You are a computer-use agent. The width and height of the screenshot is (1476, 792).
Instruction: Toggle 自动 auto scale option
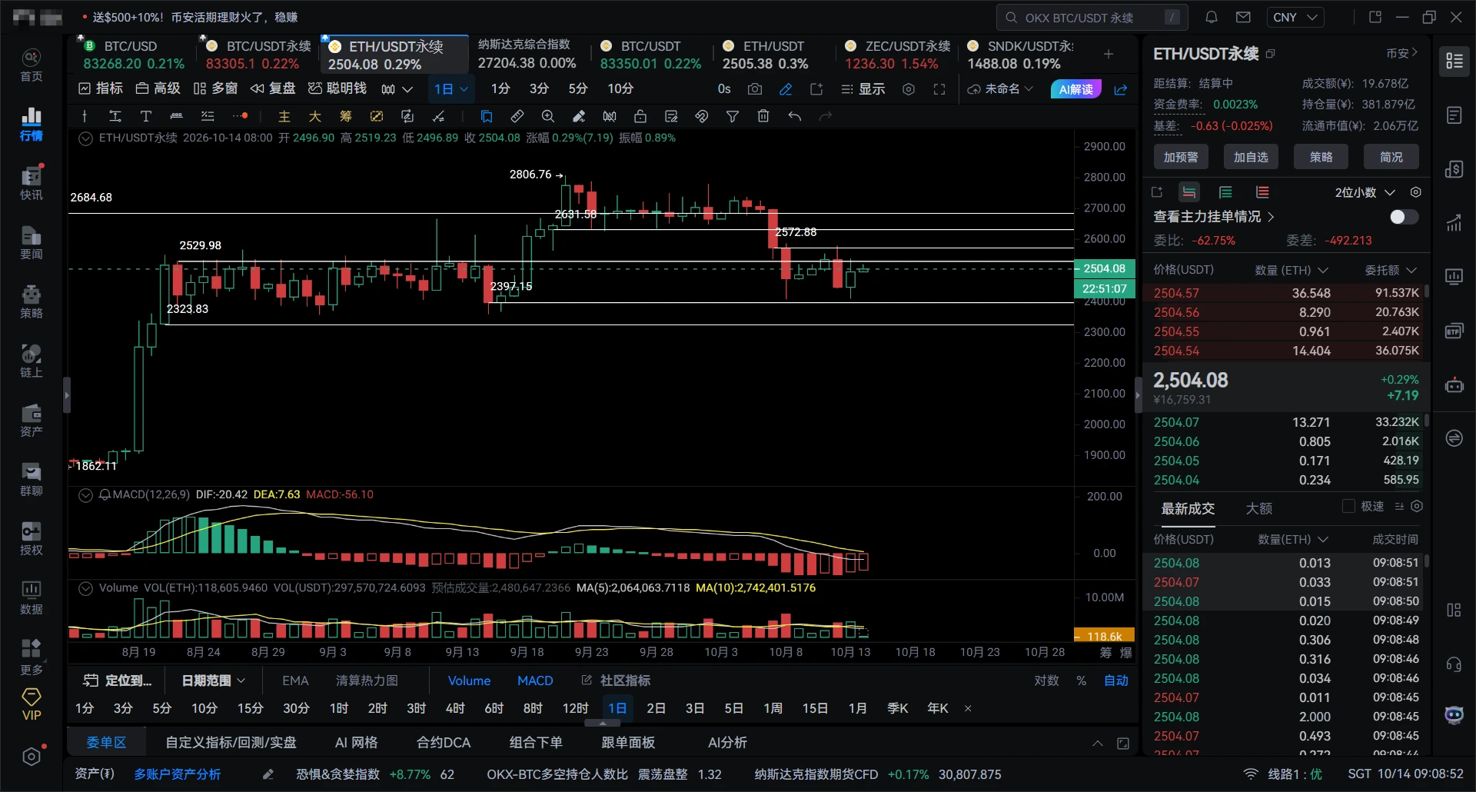(x=1116, y=681)
